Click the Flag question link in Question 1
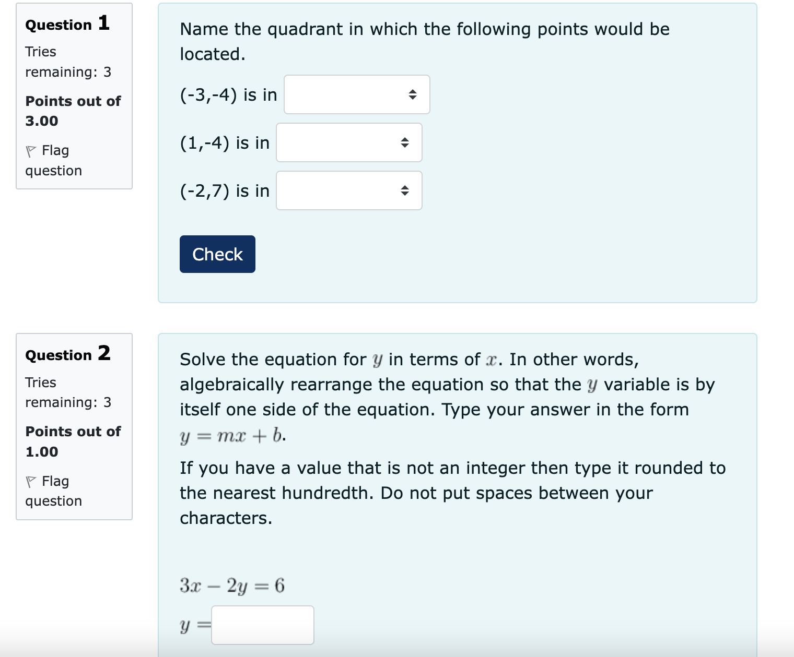The width and height of the screenshot is (794, 657). 54,161
